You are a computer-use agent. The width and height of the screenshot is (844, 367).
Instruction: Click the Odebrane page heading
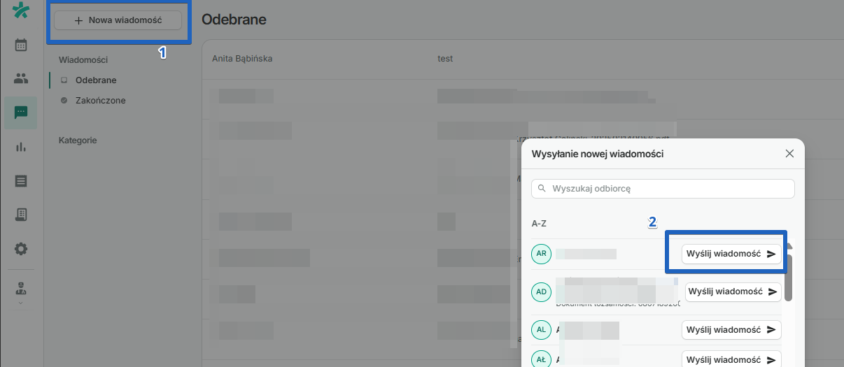click(x=234, y=20)
